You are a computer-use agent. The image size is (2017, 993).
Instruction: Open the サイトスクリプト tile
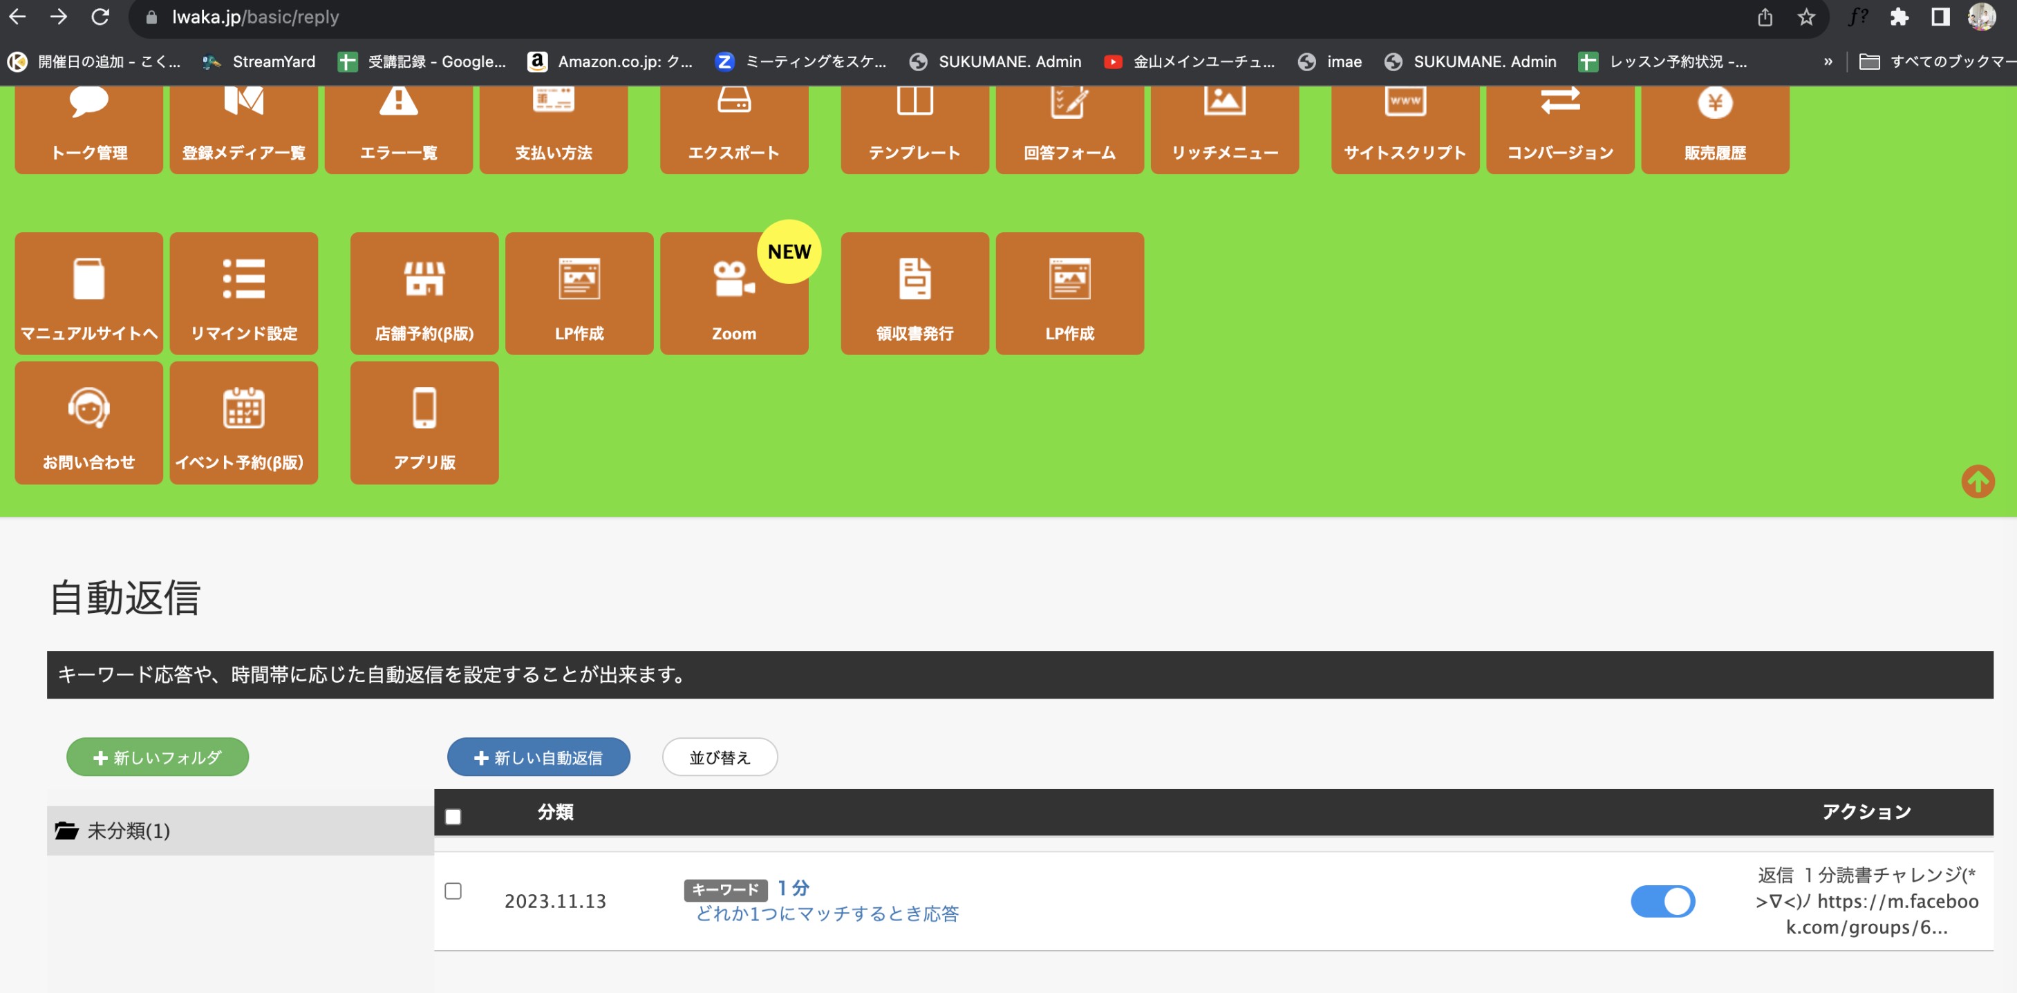pos(1405,129)
